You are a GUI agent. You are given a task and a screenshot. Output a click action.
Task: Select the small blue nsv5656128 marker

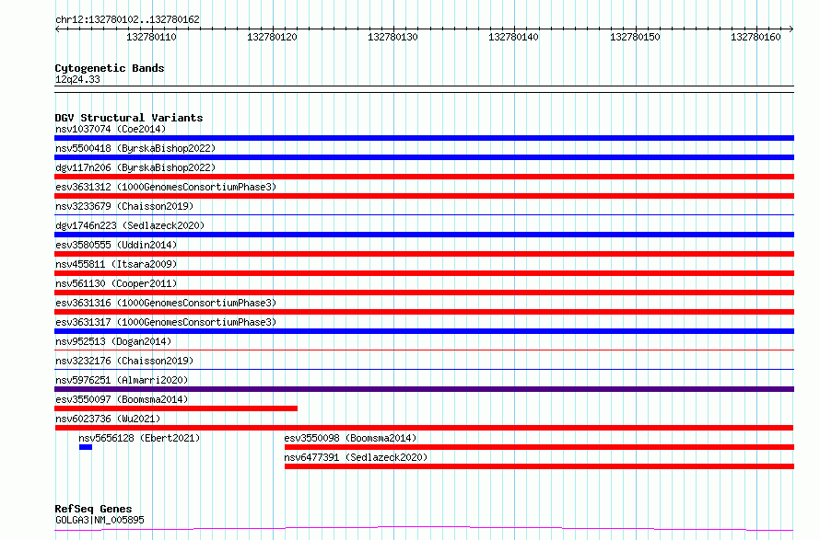(86, 447)
